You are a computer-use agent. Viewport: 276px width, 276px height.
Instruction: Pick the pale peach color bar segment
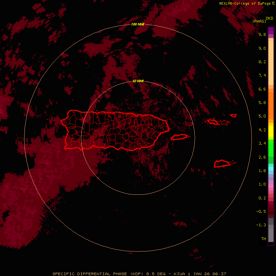pyautogui.click(x=271, y=63)
